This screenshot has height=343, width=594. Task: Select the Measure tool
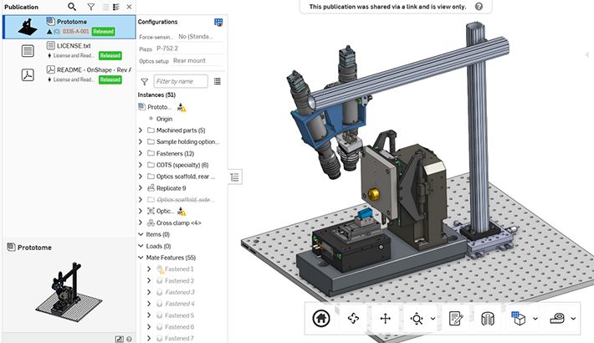(x=557, y=319)
